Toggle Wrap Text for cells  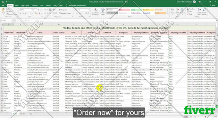coord(63,10)
